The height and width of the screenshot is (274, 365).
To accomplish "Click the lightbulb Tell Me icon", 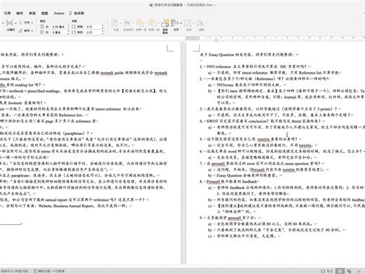I will click(70, 13).
